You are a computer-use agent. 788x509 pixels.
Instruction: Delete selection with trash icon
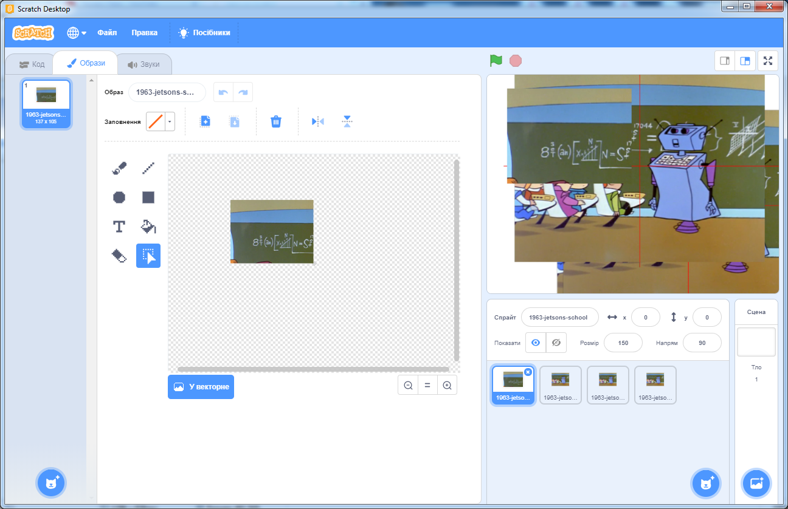[276, 121]
